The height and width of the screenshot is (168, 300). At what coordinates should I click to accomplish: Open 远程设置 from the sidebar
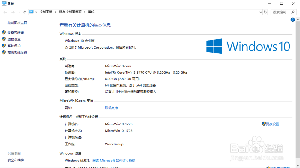(x=14, y=39)
